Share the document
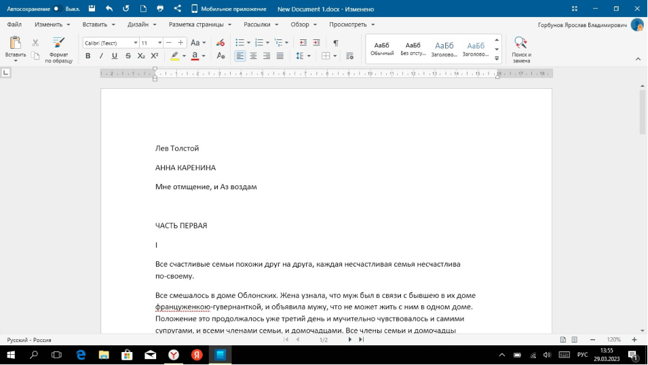Viewport: 648px width, 365px height. 177,9
